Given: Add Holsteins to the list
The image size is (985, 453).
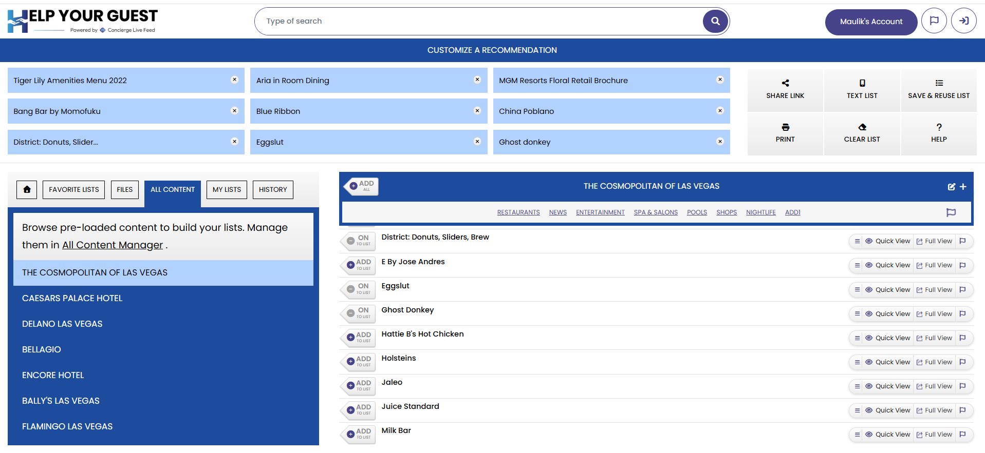Looking at the screenshot, I should click(x=359, y=361).
